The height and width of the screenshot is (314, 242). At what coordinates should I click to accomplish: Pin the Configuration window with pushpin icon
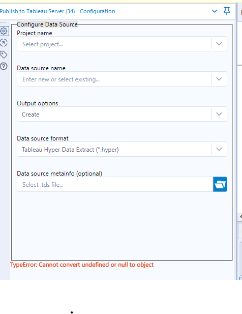click(227, 11)
